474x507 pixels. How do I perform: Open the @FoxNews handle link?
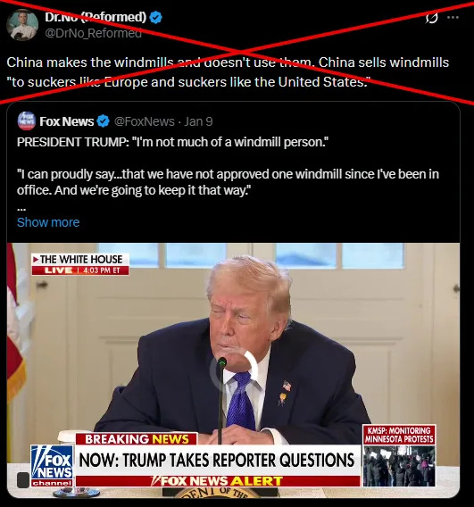pyautogui.click(x=145, y=121)
